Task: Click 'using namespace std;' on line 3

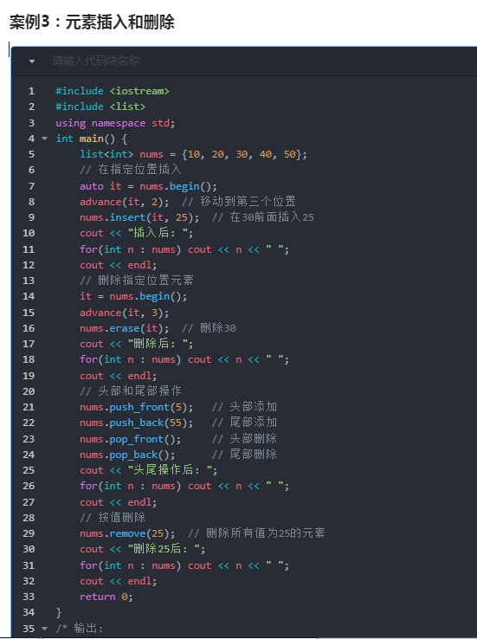Action: click(x=115, y=123)
